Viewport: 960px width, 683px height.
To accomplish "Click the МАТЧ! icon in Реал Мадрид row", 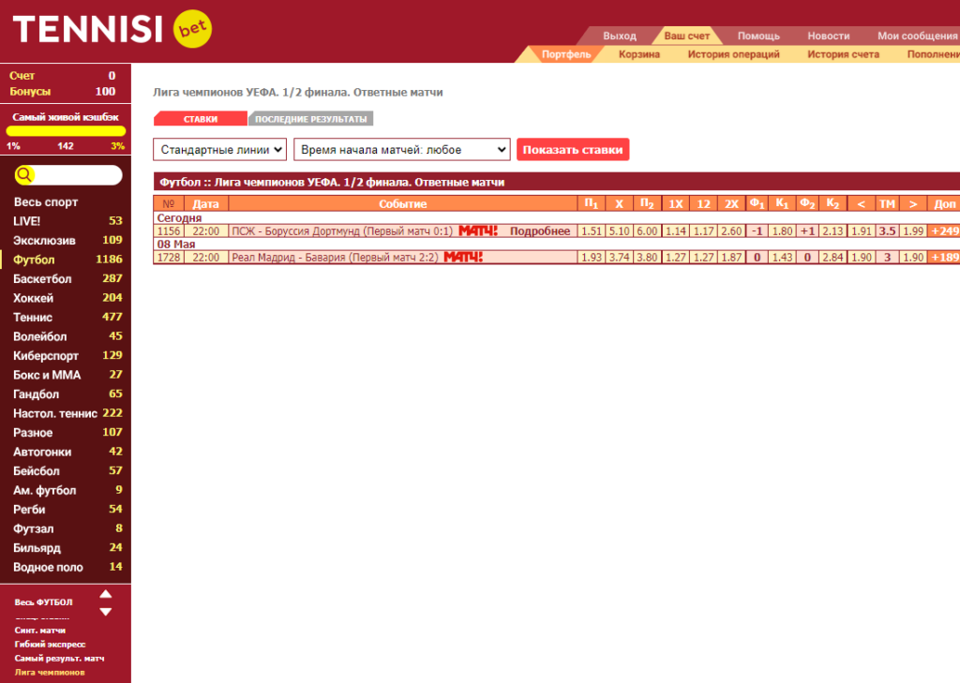I will (x=463, y=257).
